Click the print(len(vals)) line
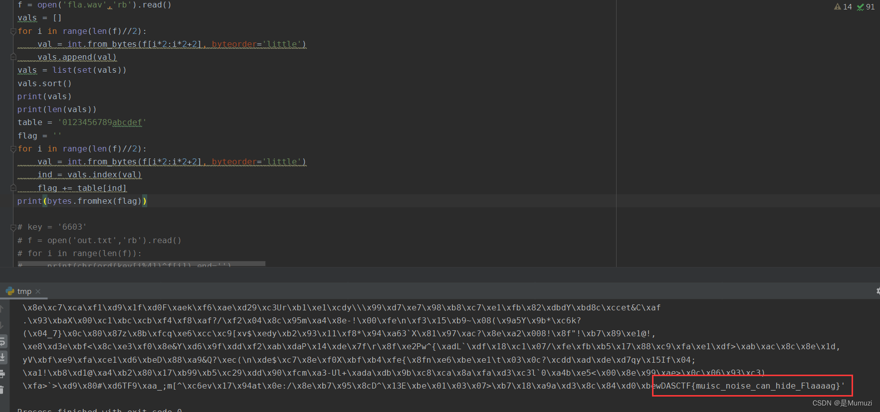The image size is (880, 412). pyautogui.click(x=57, y=109)
